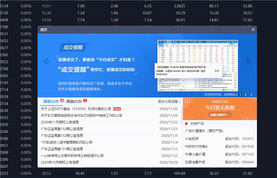Click fund code 006644

point(247,162)
